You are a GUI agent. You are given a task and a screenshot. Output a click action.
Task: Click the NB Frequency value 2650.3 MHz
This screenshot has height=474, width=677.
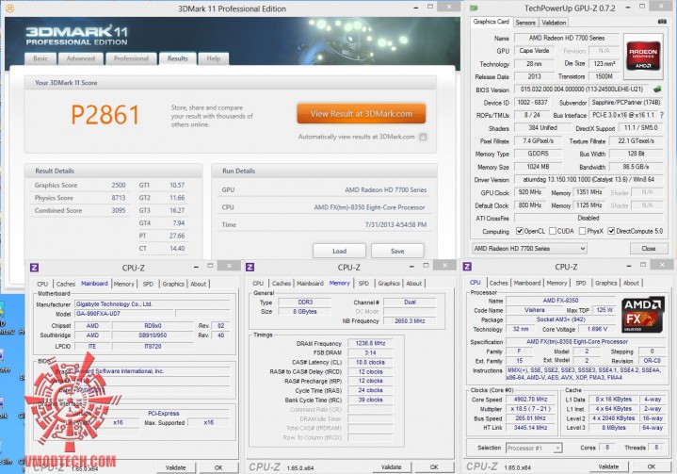coord(410,321)
